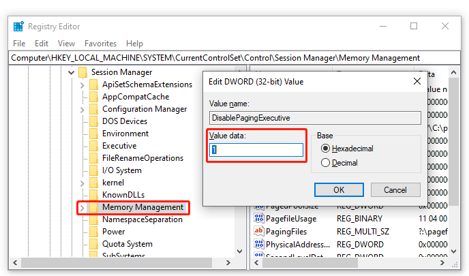Expand the Configuration Manager node
The image size is (469, 276).
pos(82,110)
